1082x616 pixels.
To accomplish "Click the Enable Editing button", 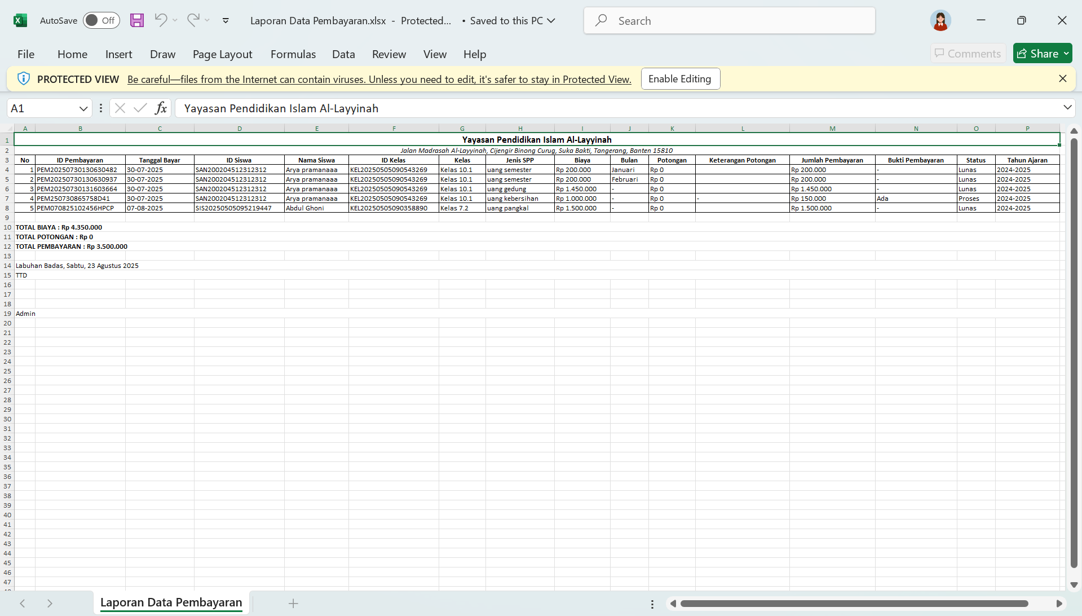I will tap(680, 78).
